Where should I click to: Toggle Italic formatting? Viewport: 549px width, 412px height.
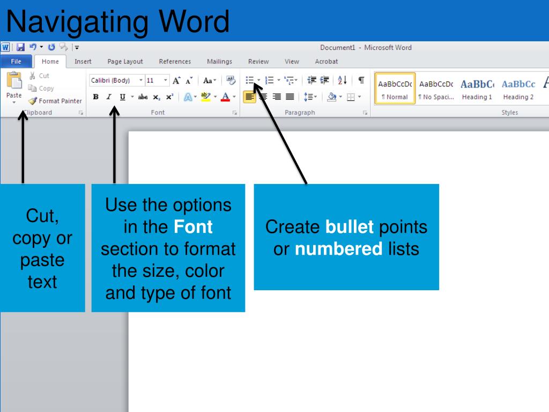point(109,97)
